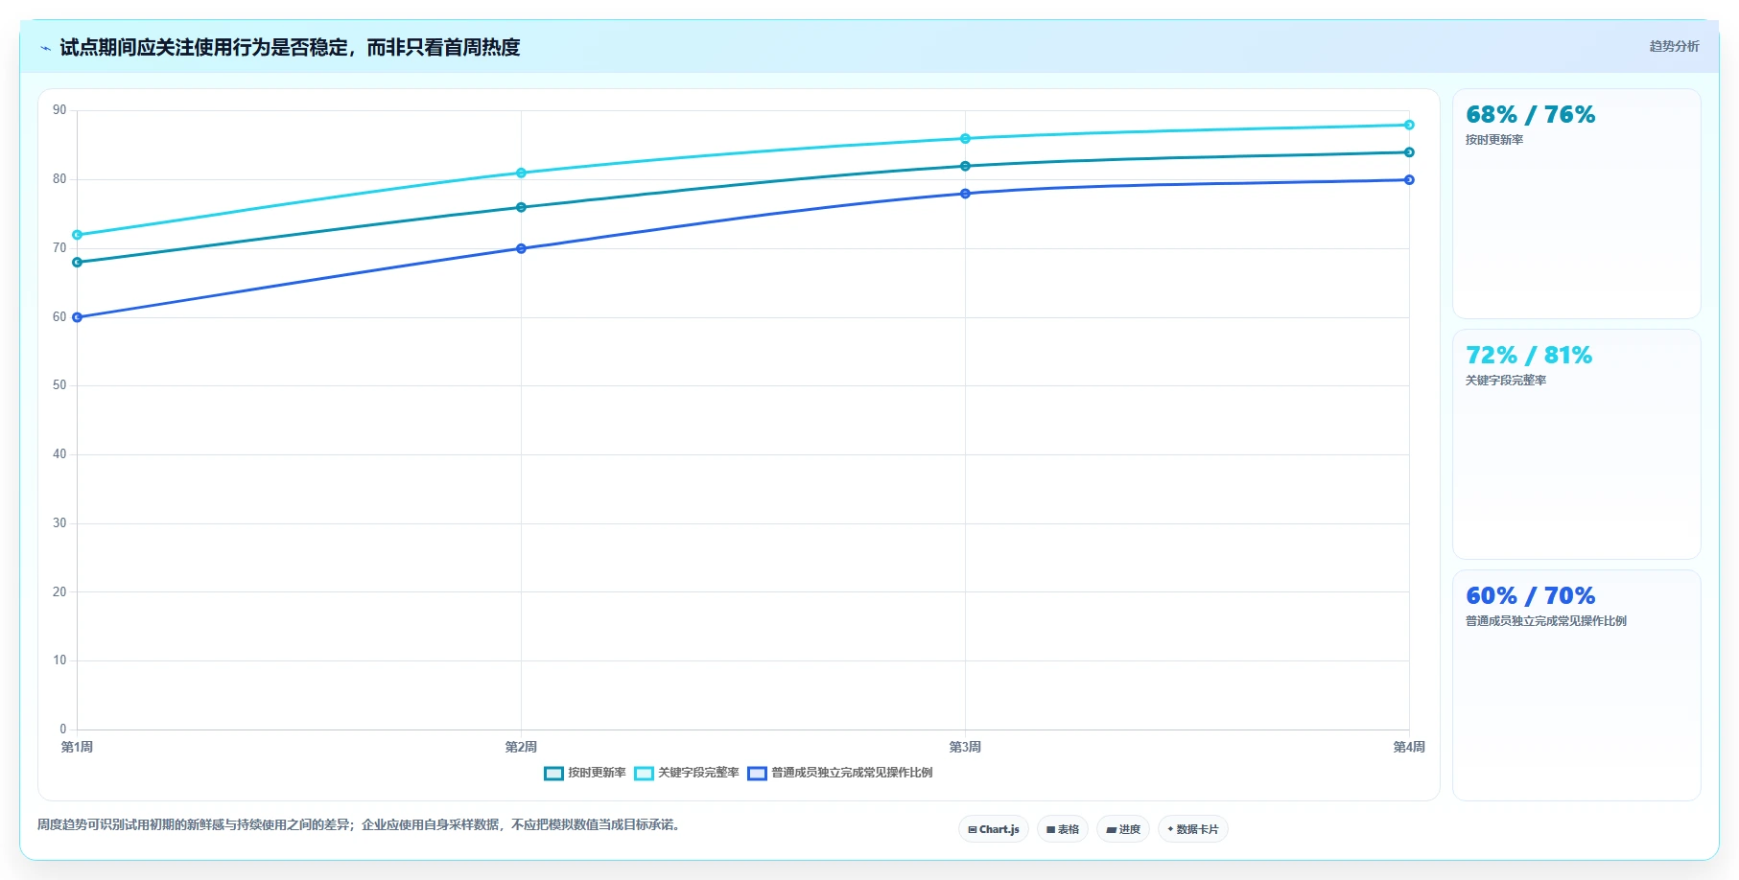1739x880 pixels.
Task: Click the 60% / 70% card value
Action: click(x=1530, y=596)
